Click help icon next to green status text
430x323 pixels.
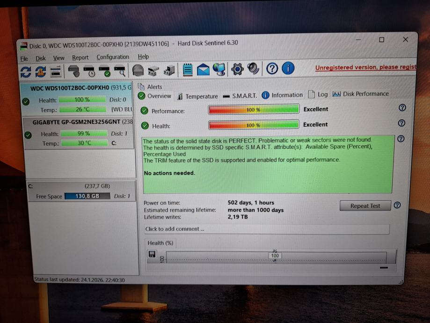(401, 139)
